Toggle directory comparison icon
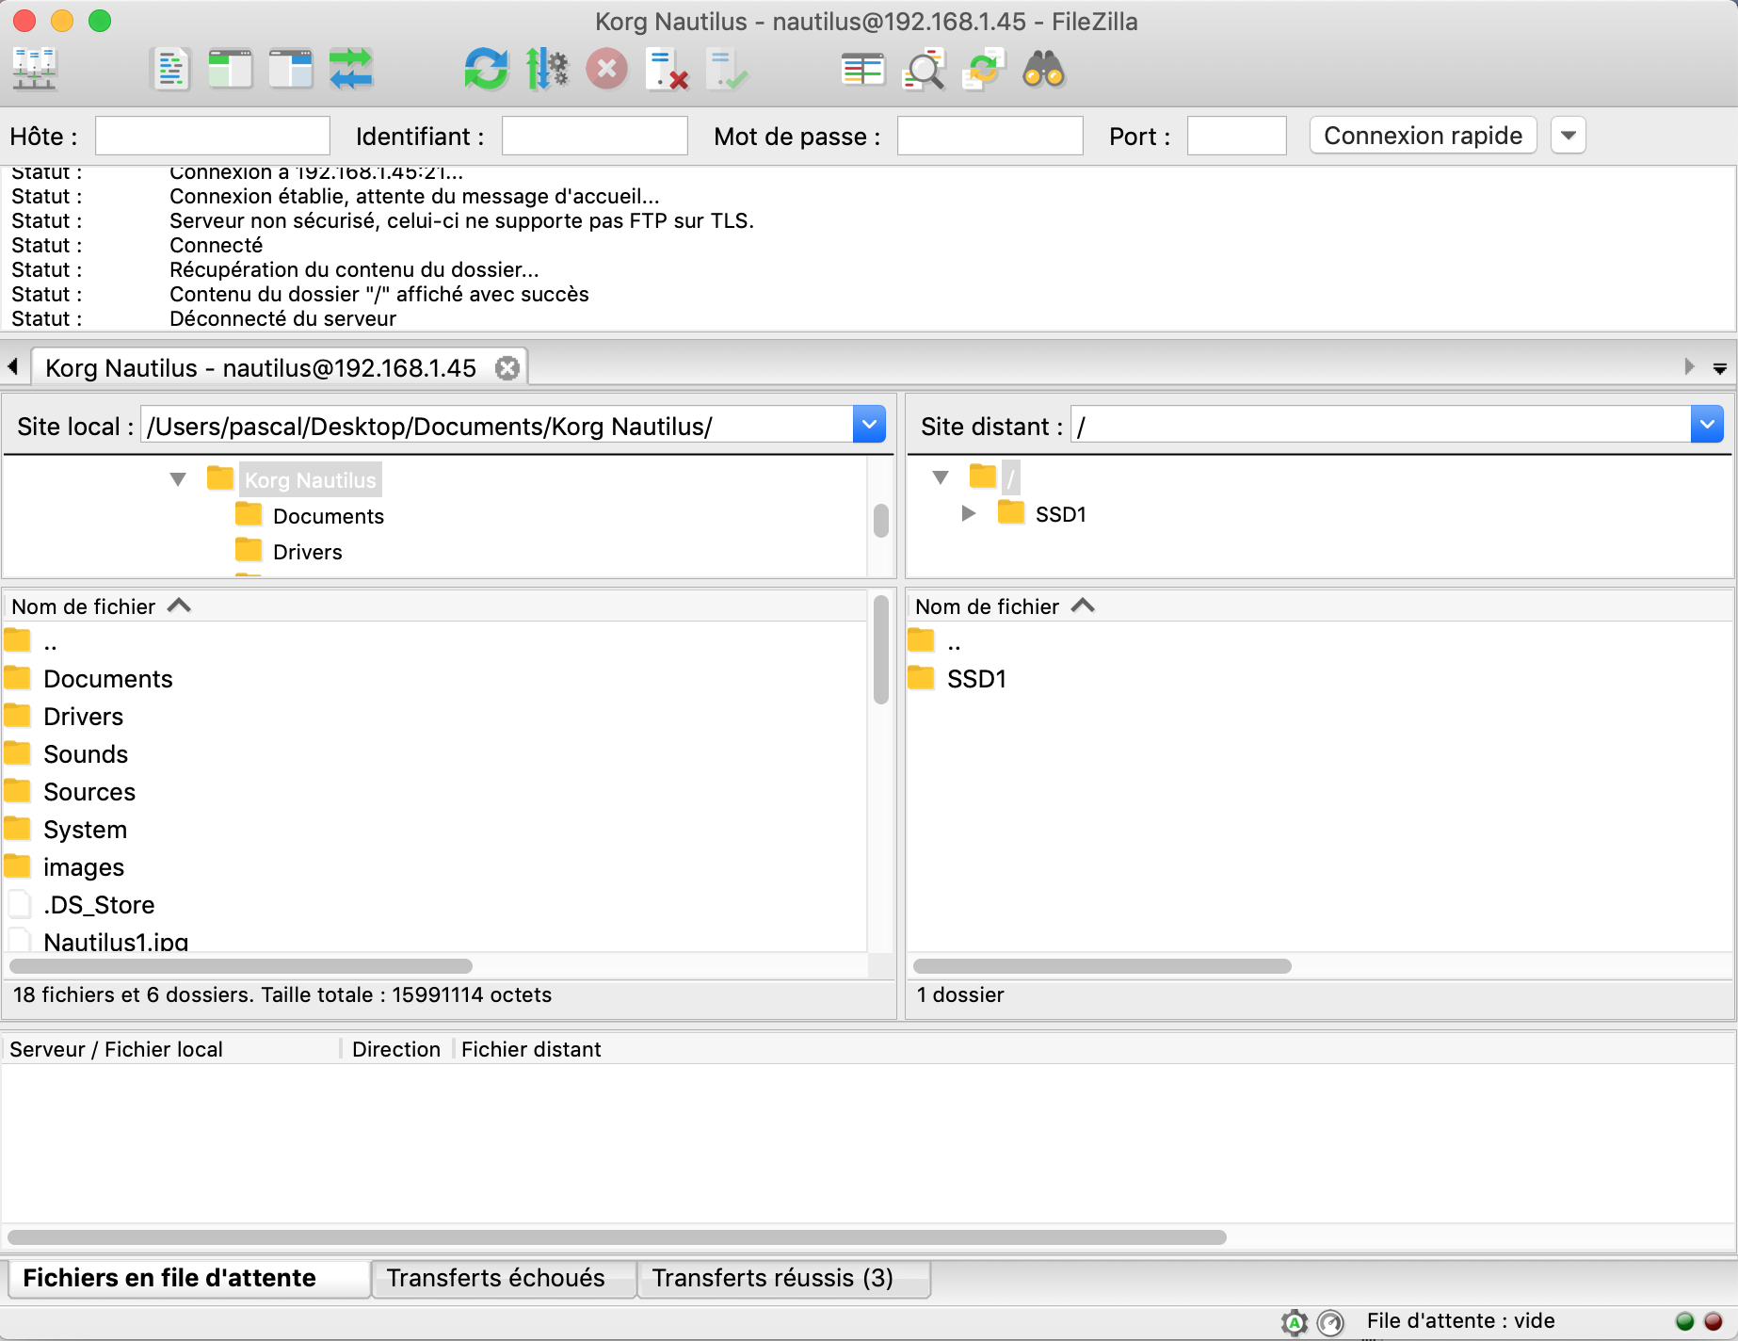The image size is (1738, 1341). (924, 69)
